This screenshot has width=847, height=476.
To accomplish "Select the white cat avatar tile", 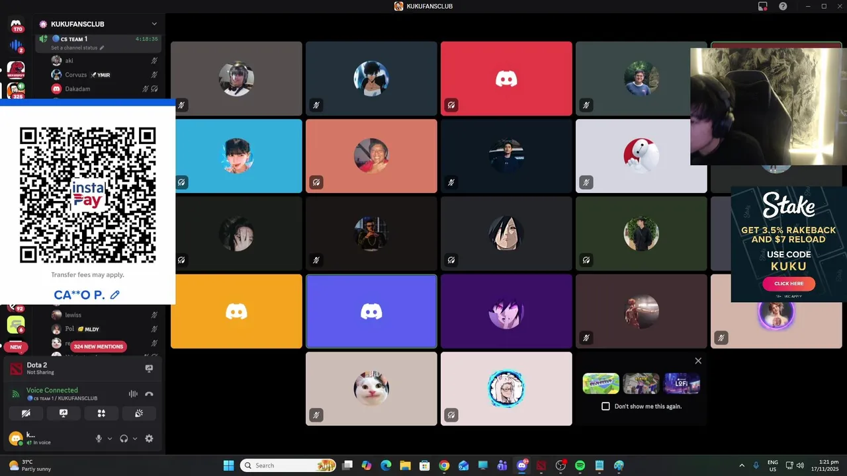I will coord(371,389).
